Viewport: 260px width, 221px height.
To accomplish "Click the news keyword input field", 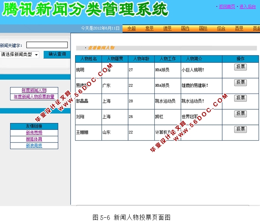I will coord(47,45).
